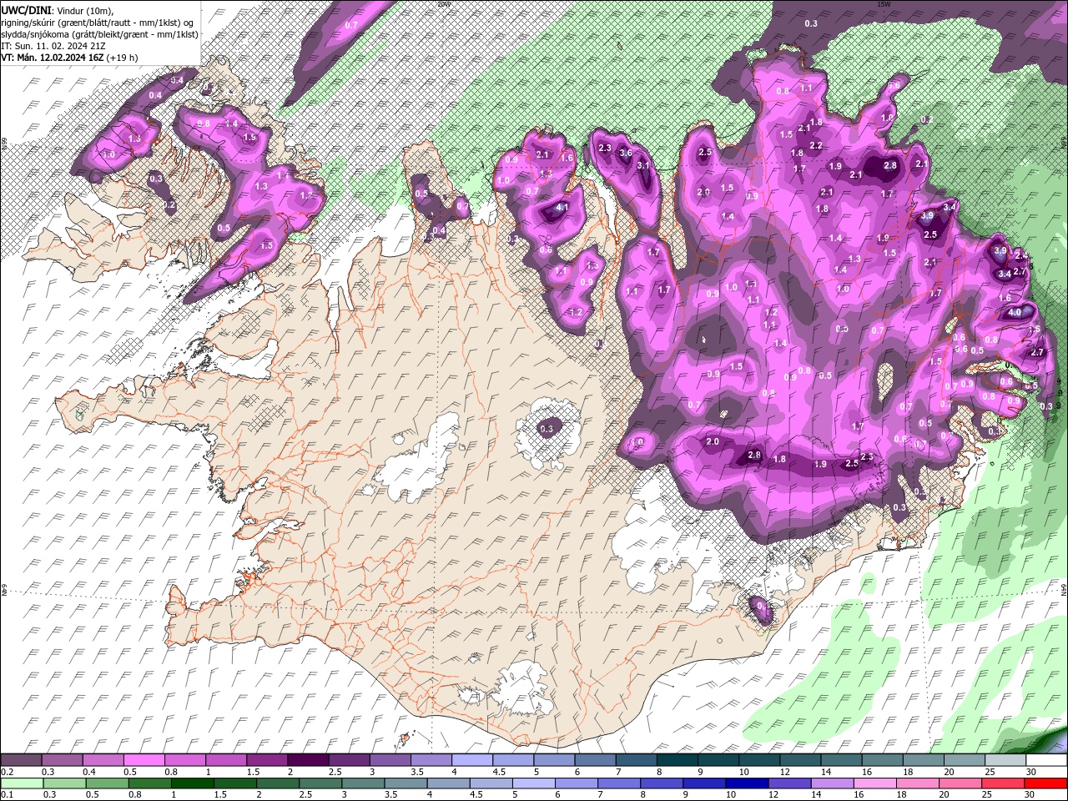Click the '(+19 h)' forecast offset text
The image size is (1068, 801).
tap(123, 58)
